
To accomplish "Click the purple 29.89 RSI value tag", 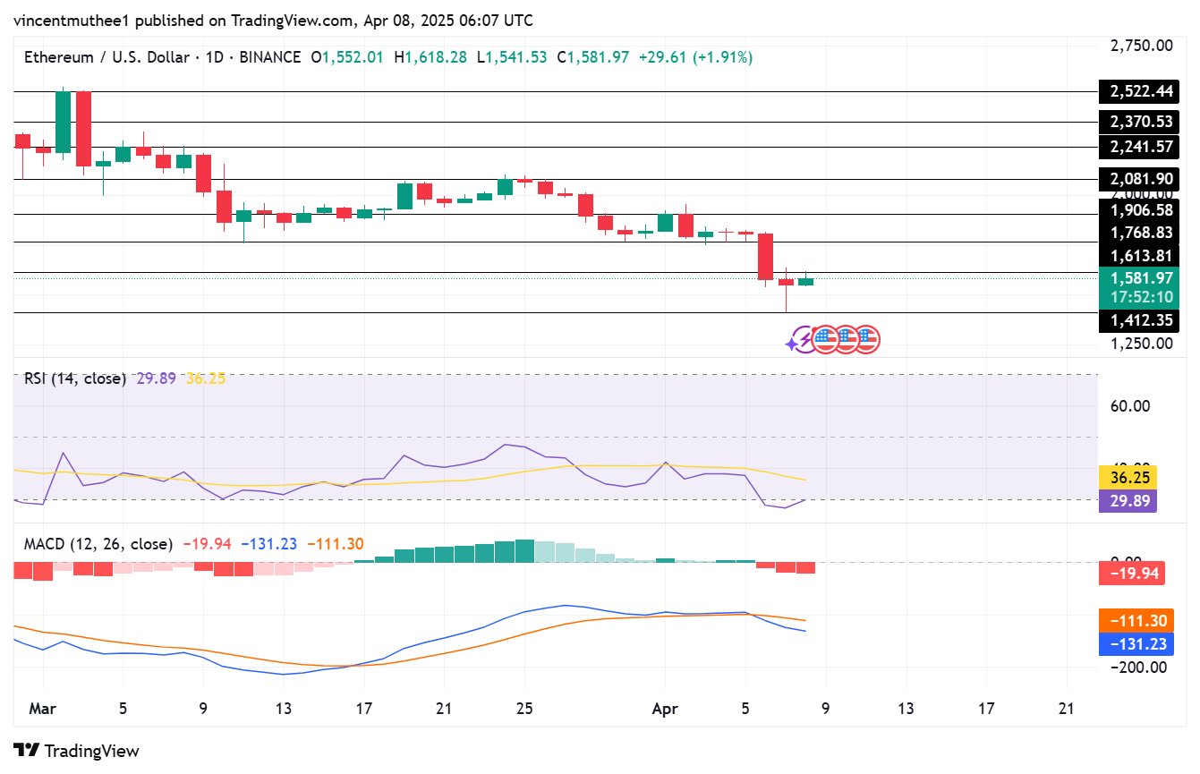I will click(1127, 501).
